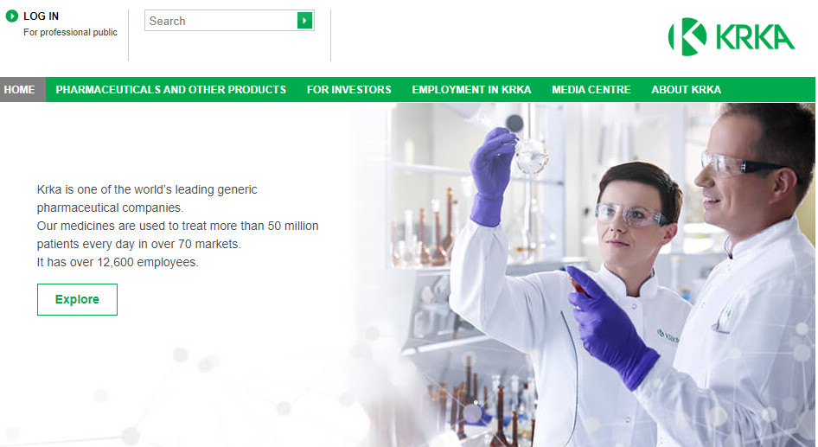Click the green LOG IN arrow icon
This screenshot has width=818, height=447.
coord(11,16)
